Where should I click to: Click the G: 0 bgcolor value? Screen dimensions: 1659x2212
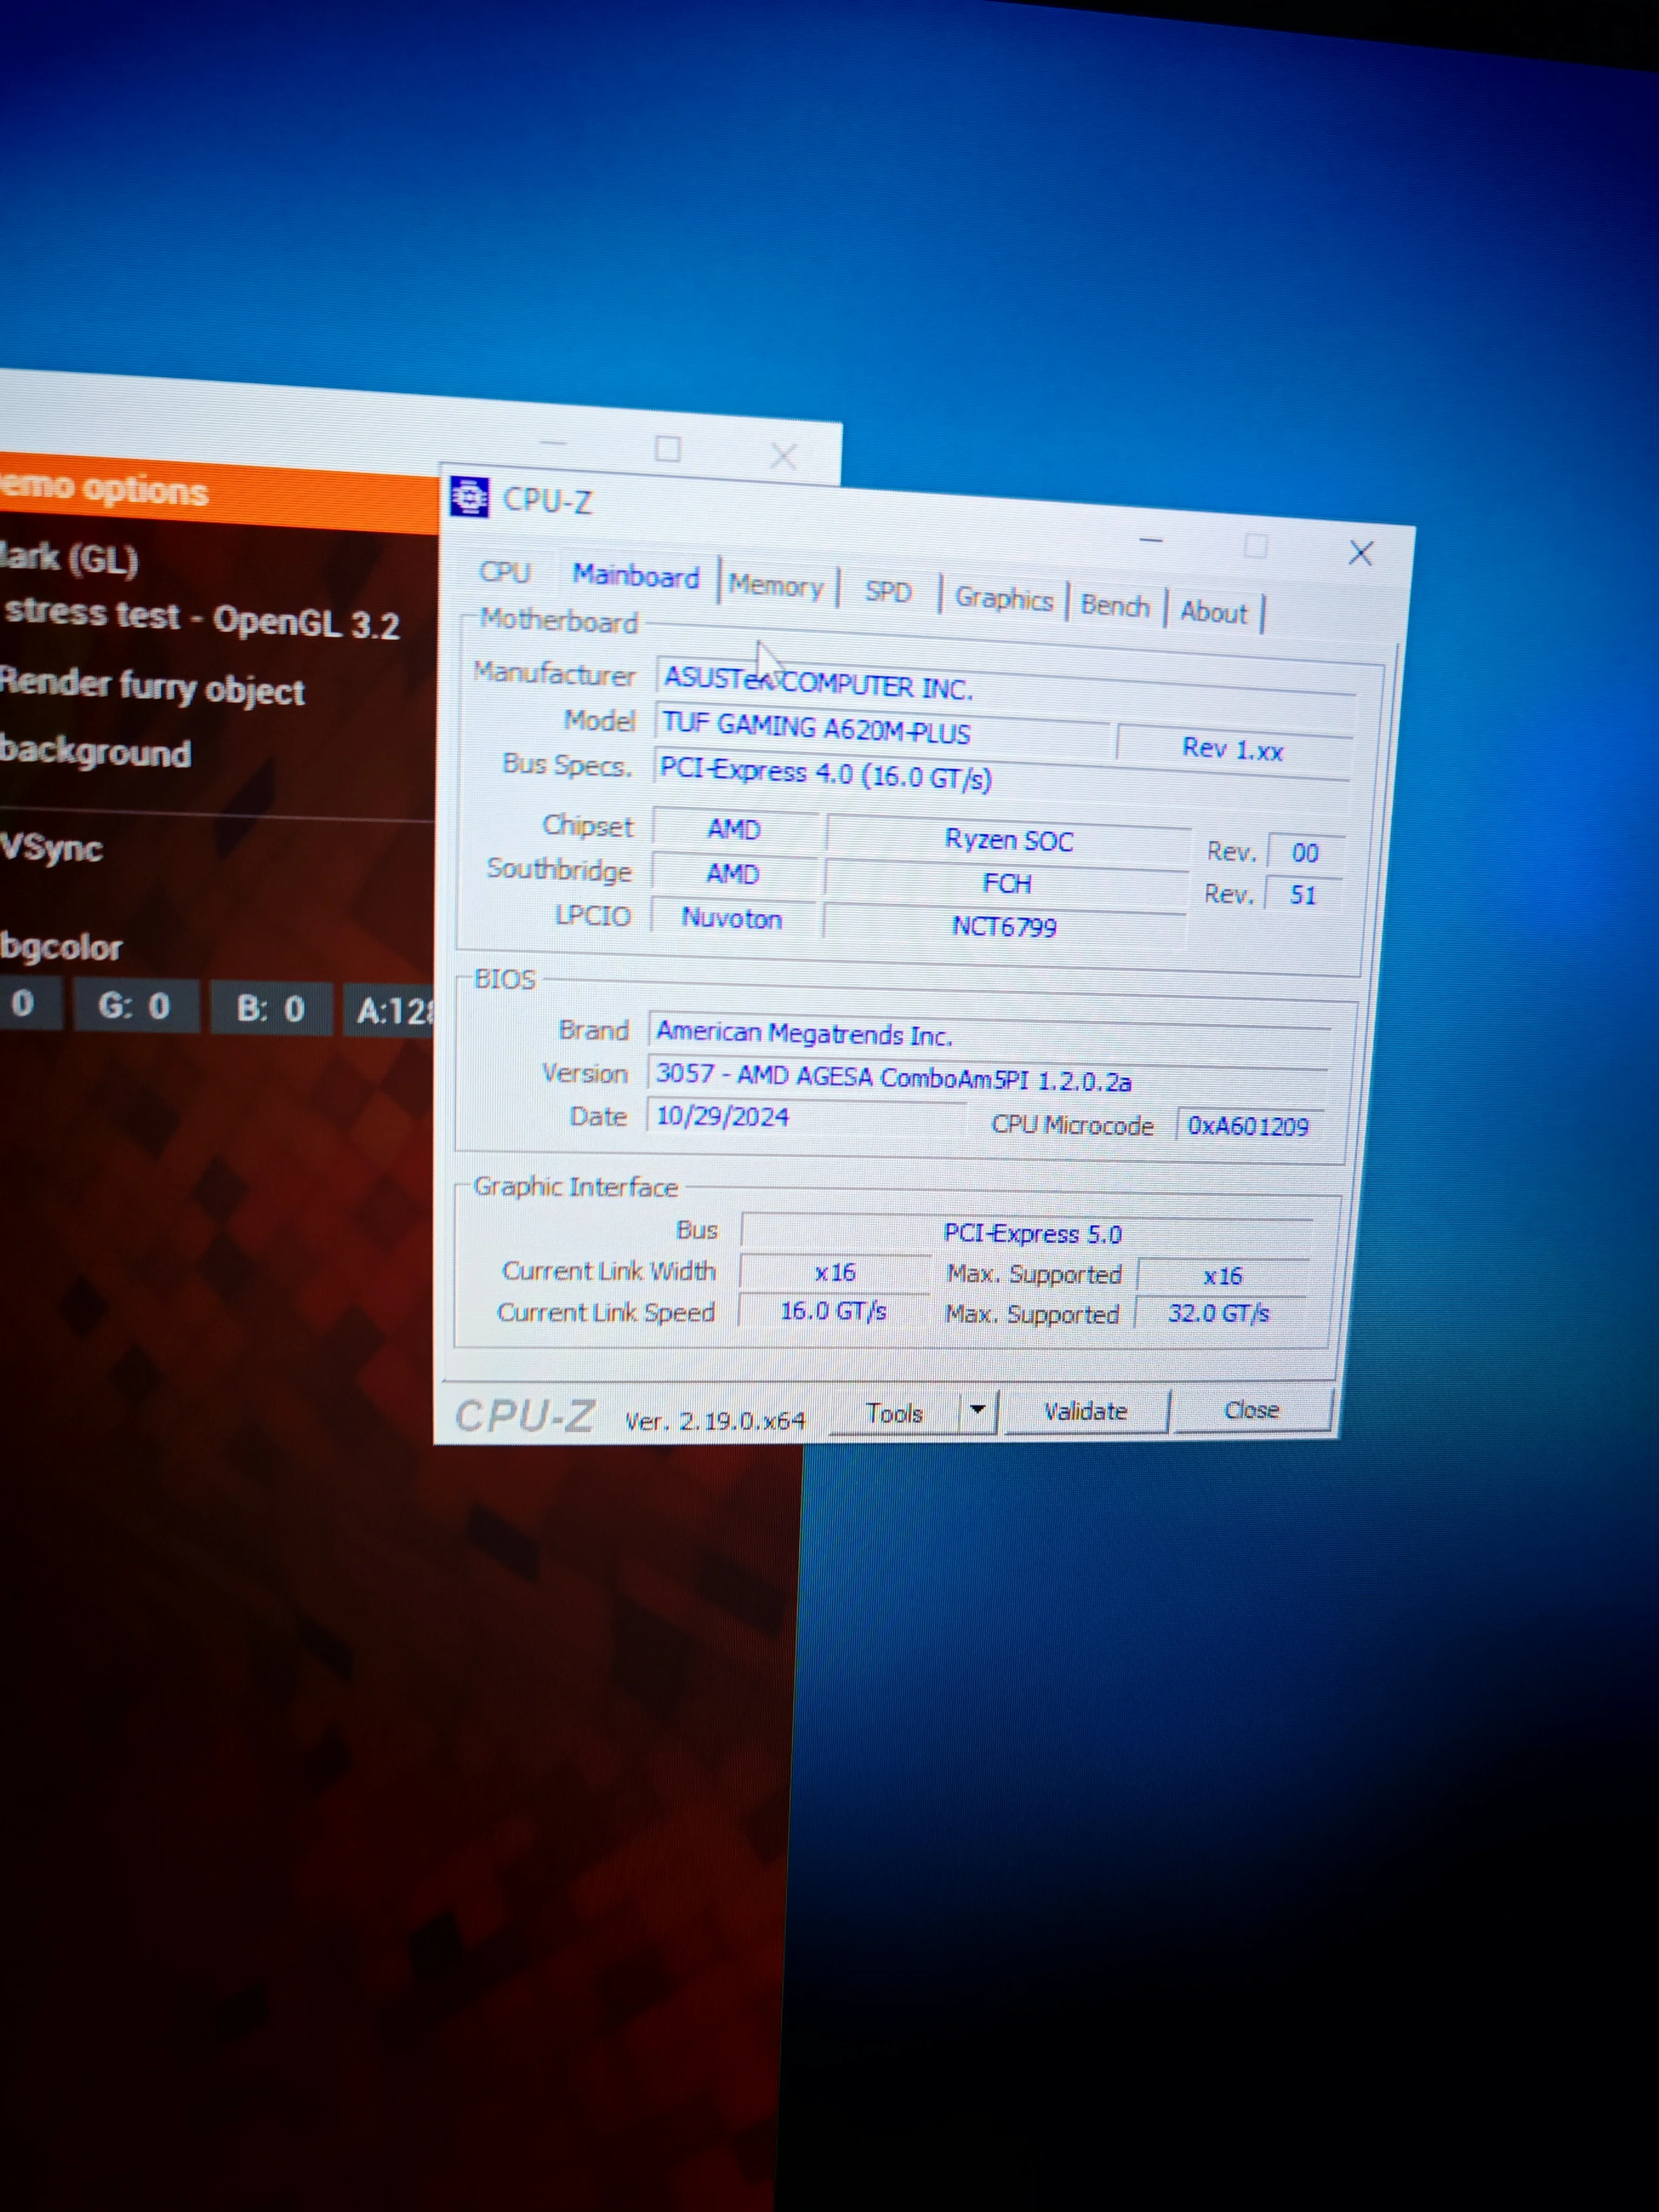click(134, 1005)
